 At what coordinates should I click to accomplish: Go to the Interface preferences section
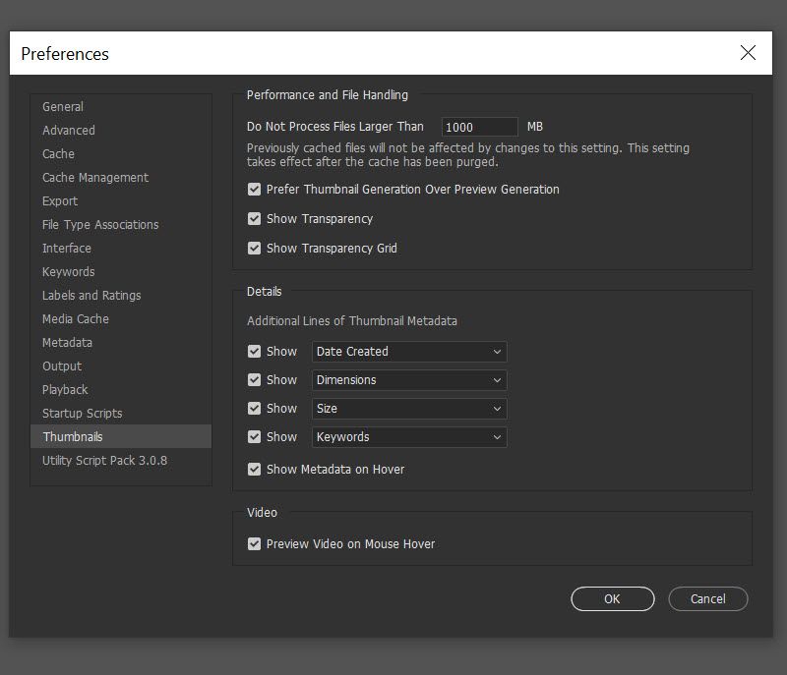pyautogui.click(x=67, y=249)
